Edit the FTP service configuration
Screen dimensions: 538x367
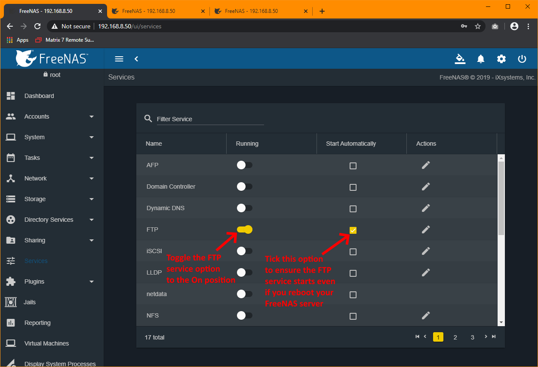point(426,229)
